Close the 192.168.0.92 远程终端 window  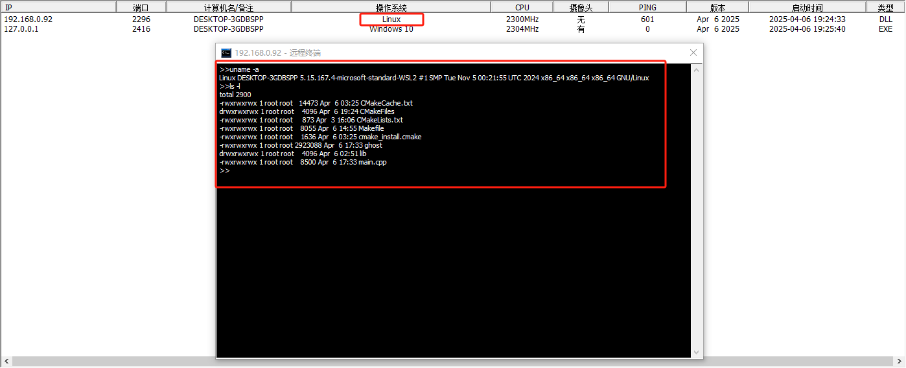point(693,52)
